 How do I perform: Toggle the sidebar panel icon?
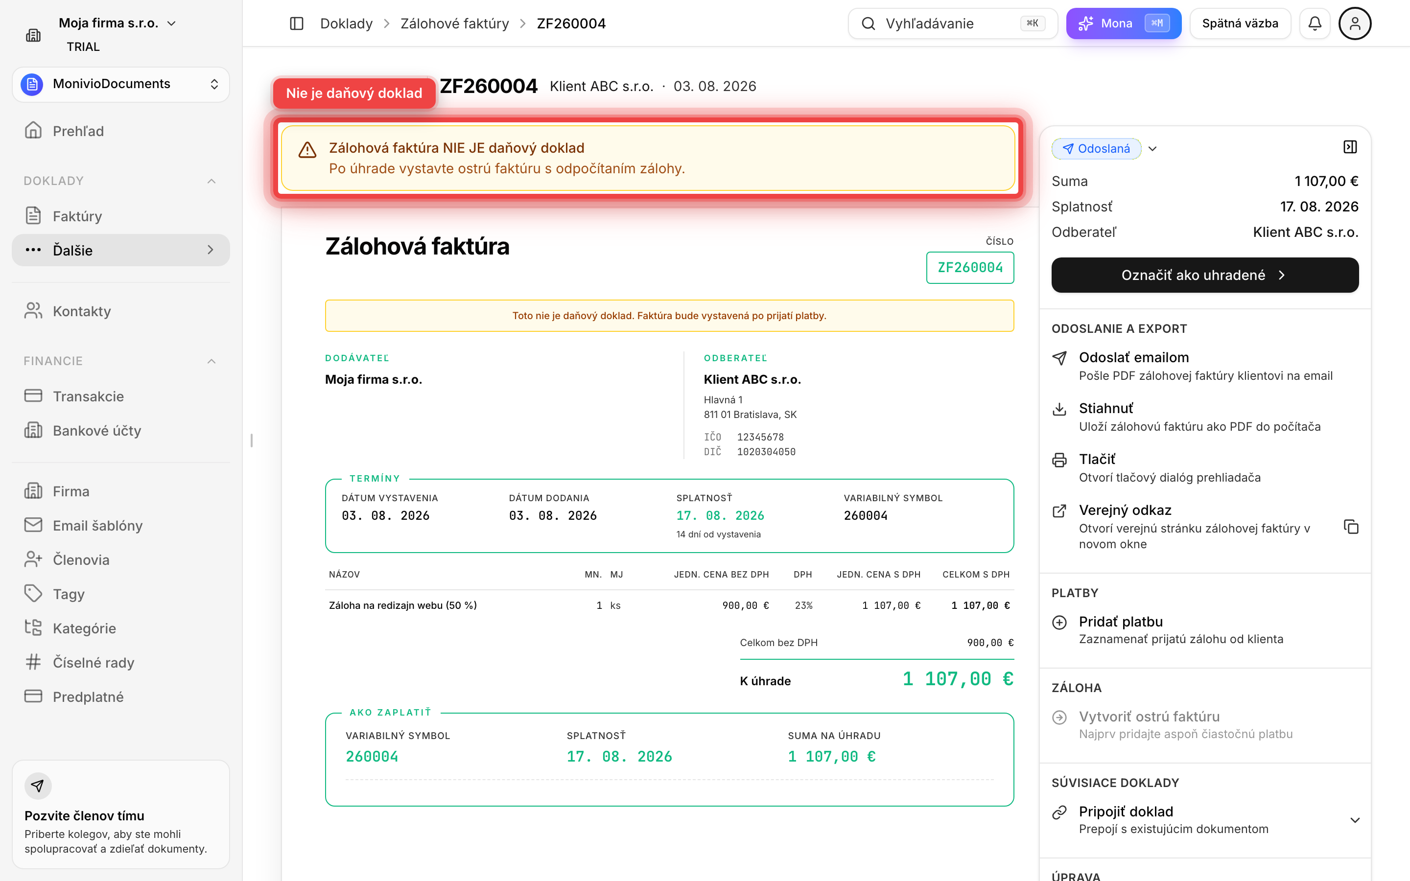pos(297,23)
